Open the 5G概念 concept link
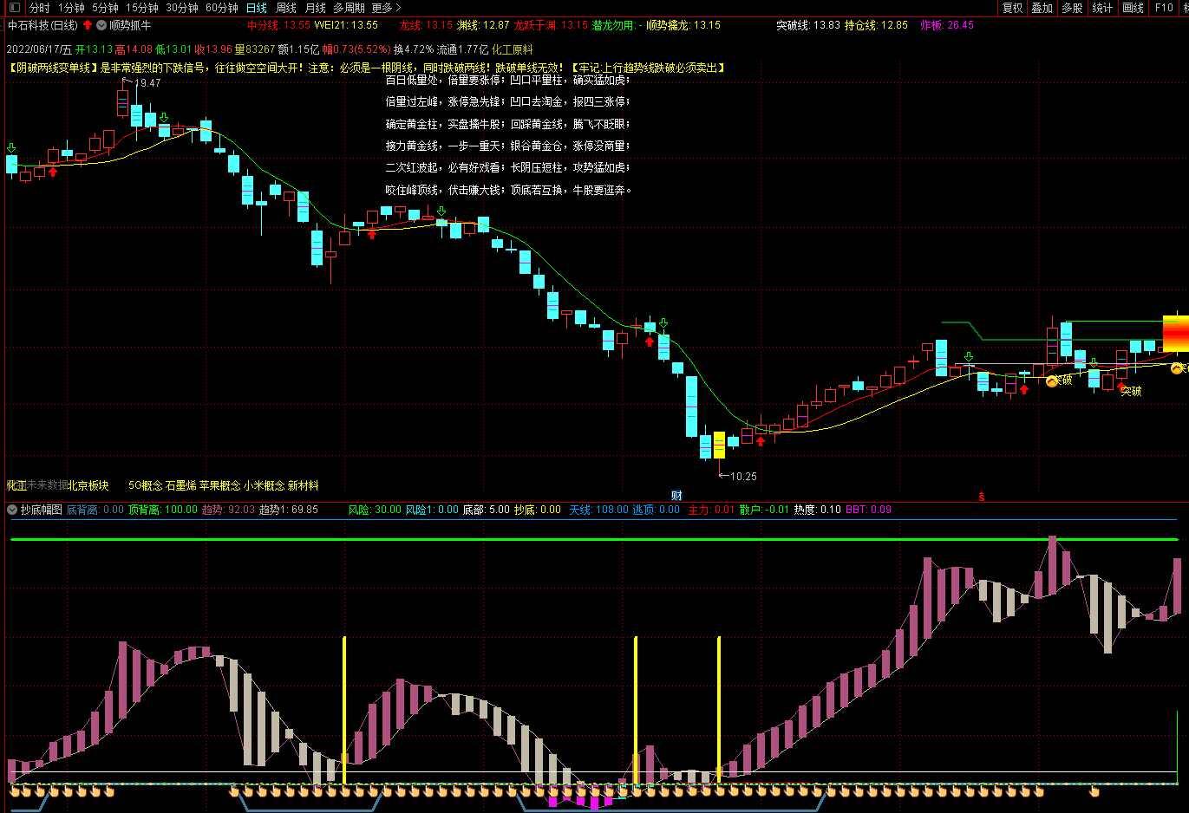Screen dimensions: 1189x813 146,485
